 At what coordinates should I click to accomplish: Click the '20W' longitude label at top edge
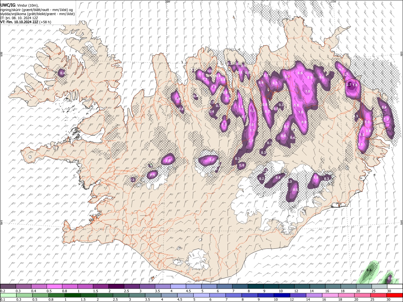[167, 2]
